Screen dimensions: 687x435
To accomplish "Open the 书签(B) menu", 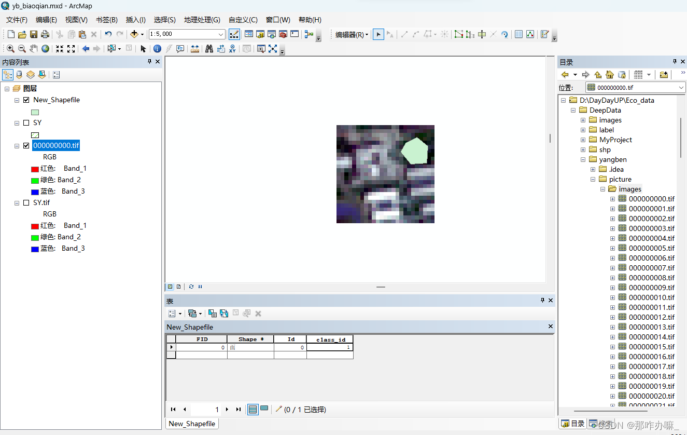I will point(106,20).
